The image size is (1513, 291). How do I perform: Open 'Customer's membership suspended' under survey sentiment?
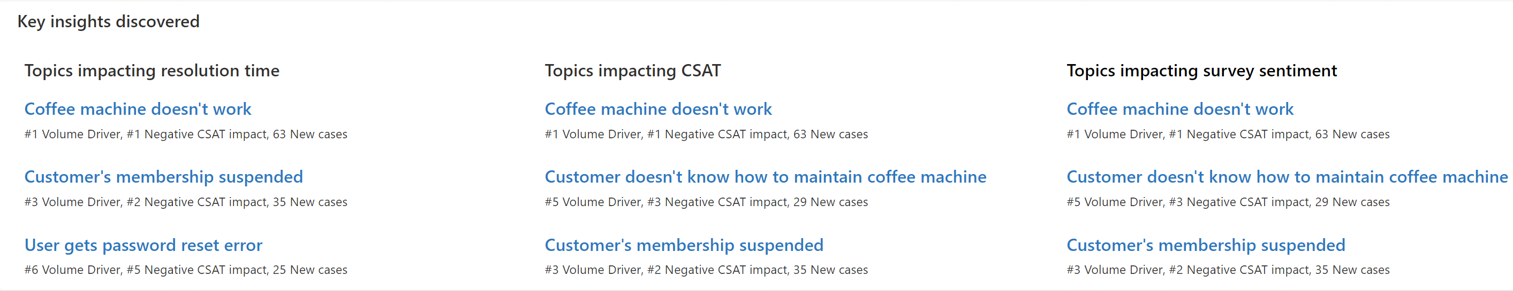point(1206,245)
